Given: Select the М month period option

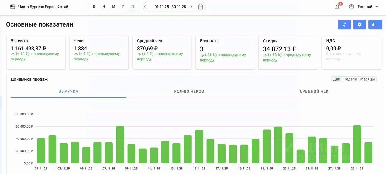Looking at the screenshot, I should point(114,7).
